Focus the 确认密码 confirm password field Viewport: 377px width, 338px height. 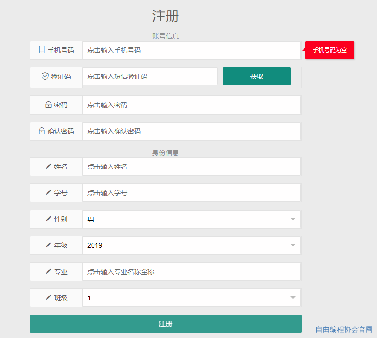(x=191, y=131)
